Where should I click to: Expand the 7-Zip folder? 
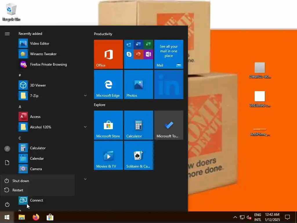(85, 96)
